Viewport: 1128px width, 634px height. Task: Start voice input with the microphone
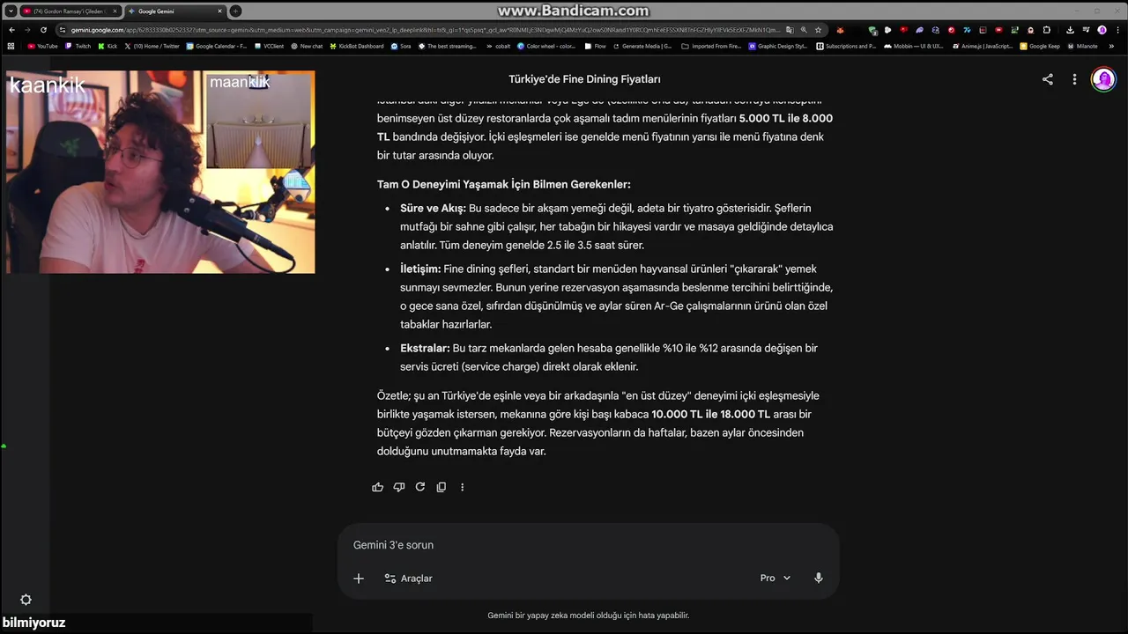(x=819, y=579)
